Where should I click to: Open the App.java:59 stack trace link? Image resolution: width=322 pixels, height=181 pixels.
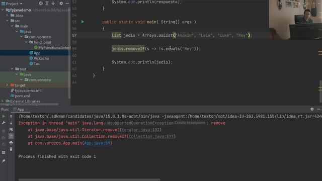coord(97,143)
